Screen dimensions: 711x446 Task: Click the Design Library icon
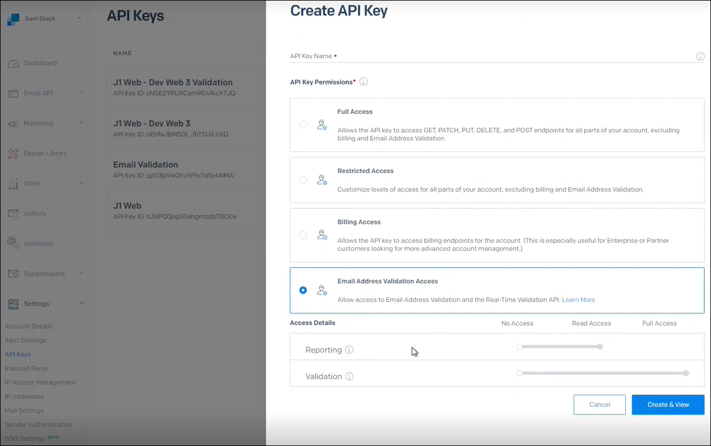[x=13, y=154]
